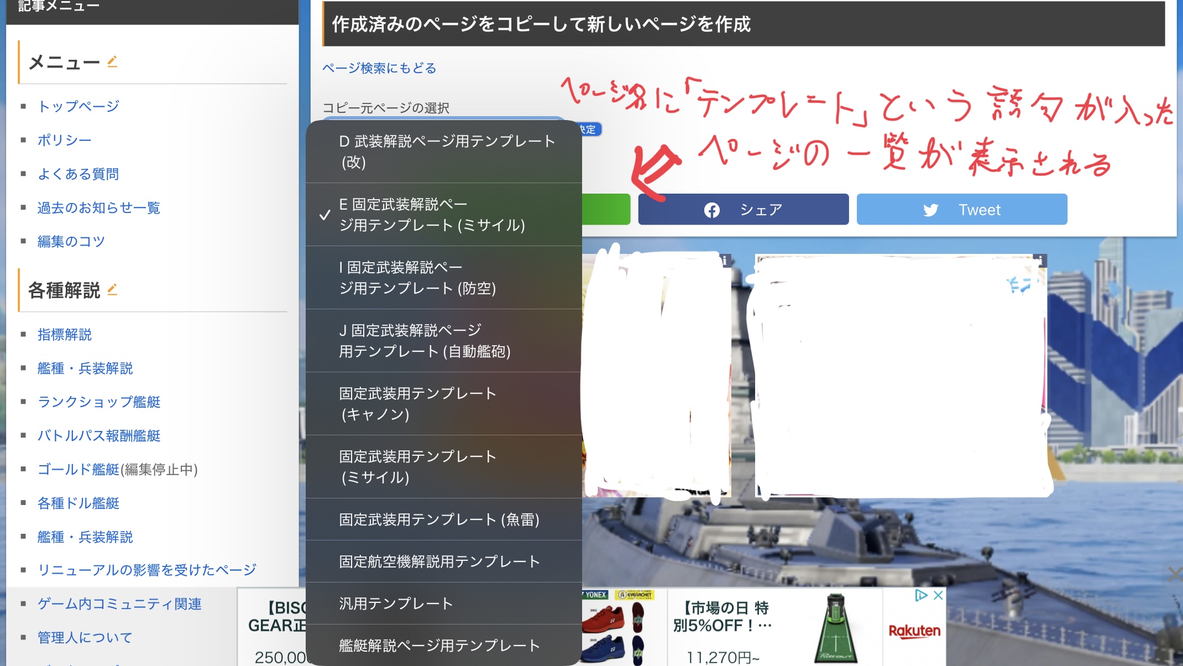Click the edit pencil icon beside メニュー

112,61
